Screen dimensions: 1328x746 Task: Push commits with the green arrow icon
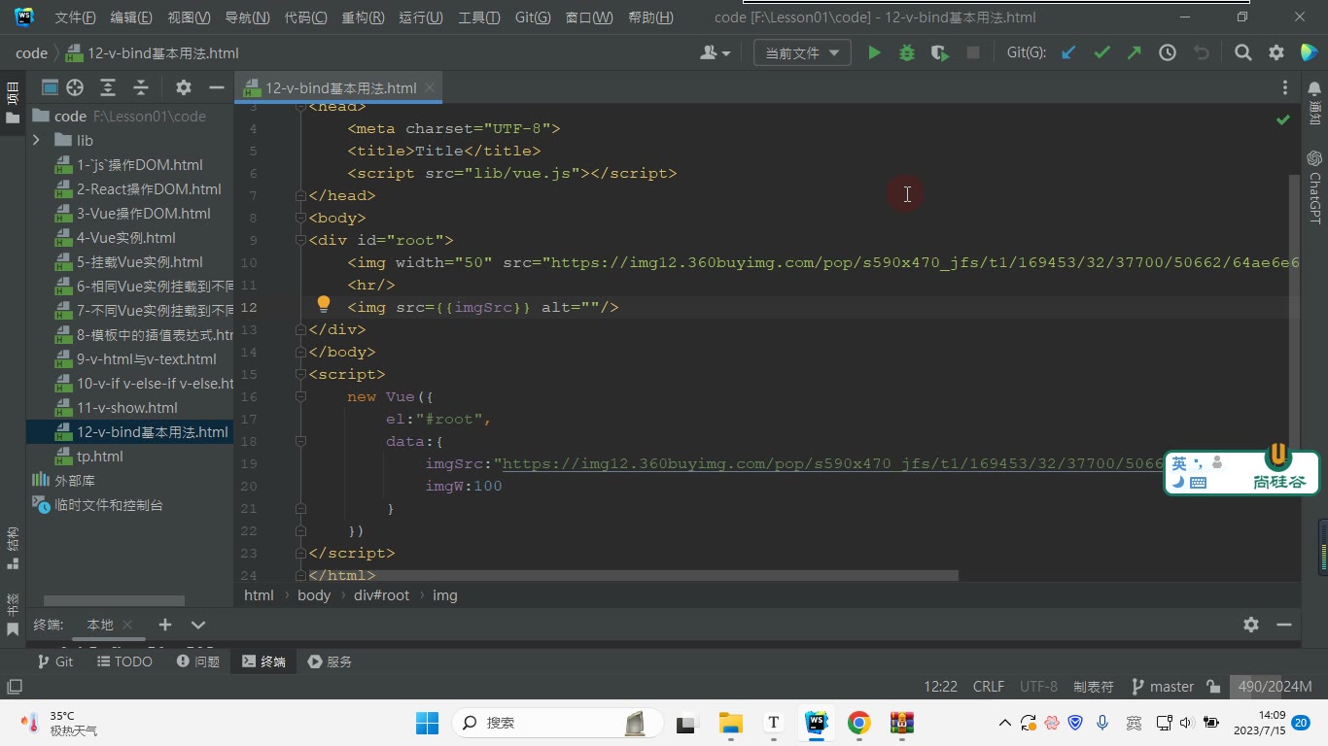click(1134, 53)
